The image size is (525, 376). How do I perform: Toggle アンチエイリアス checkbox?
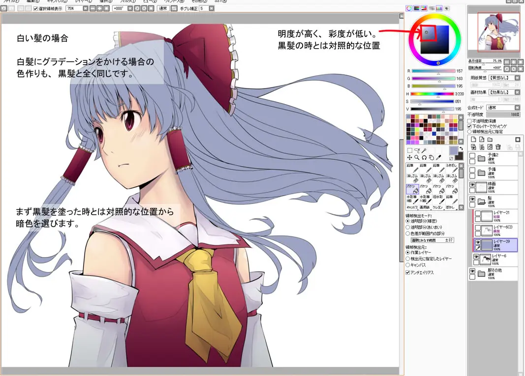(408, 273)
